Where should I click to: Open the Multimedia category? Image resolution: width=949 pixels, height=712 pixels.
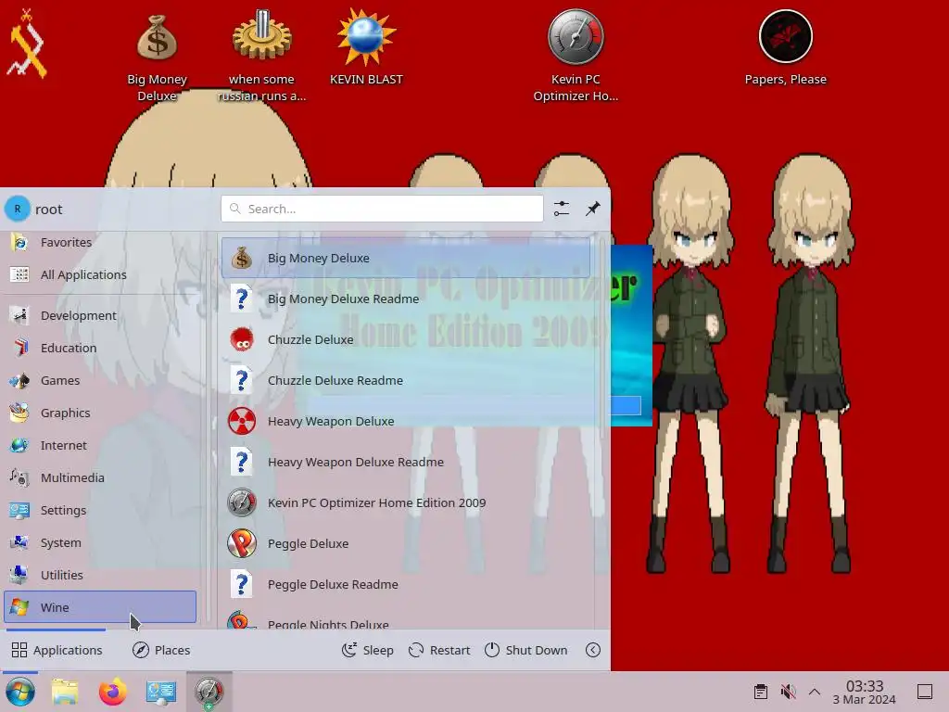point(100,477)
